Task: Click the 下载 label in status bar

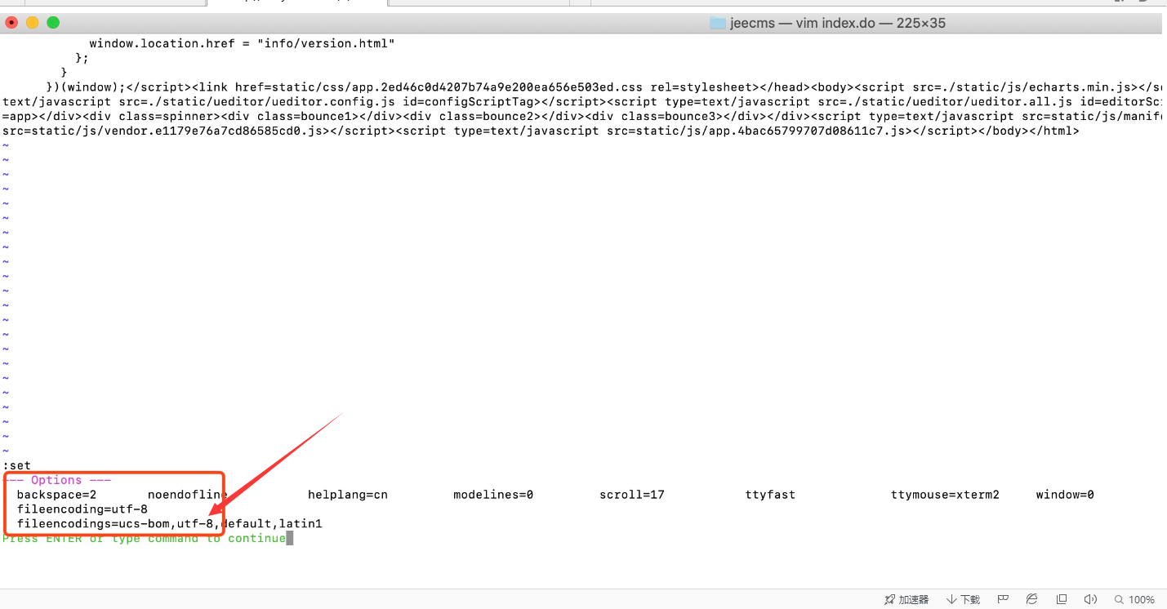Action: point(970,599)
